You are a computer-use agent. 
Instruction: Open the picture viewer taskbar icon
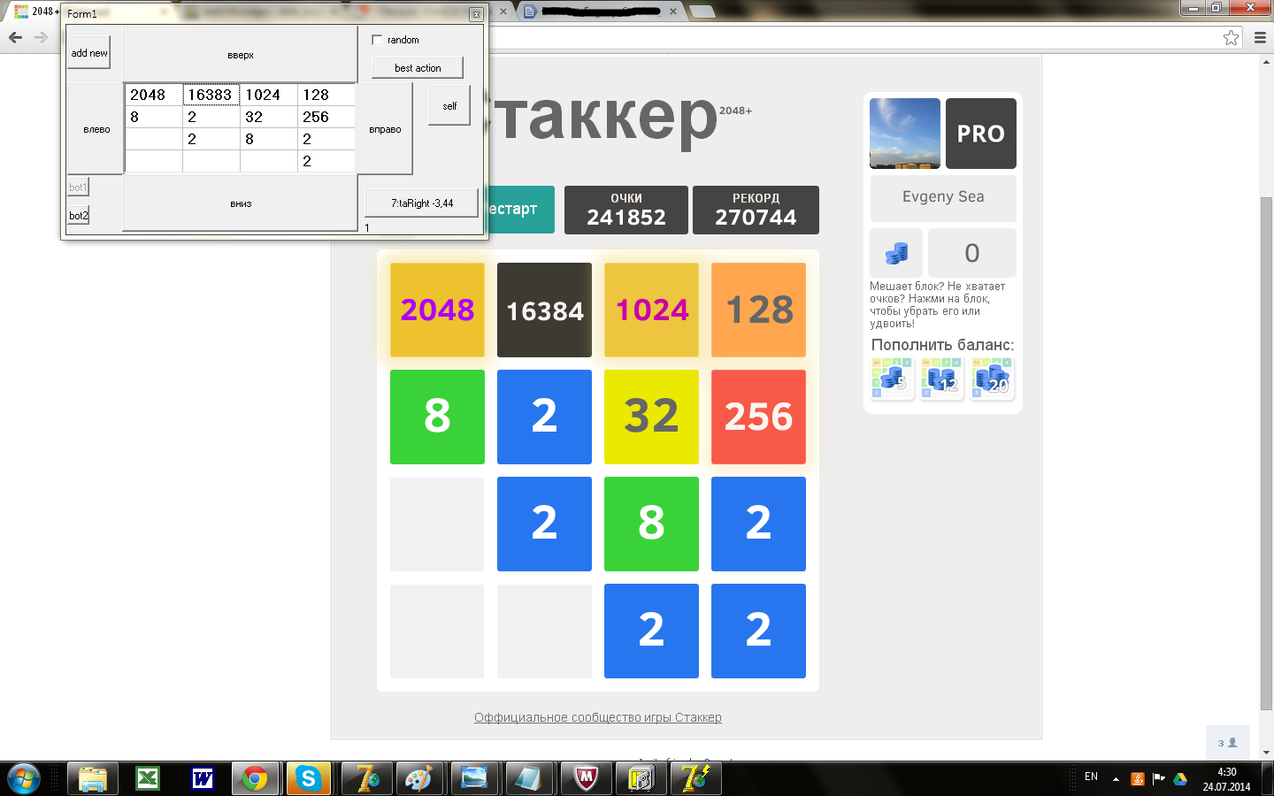[474, 778]
